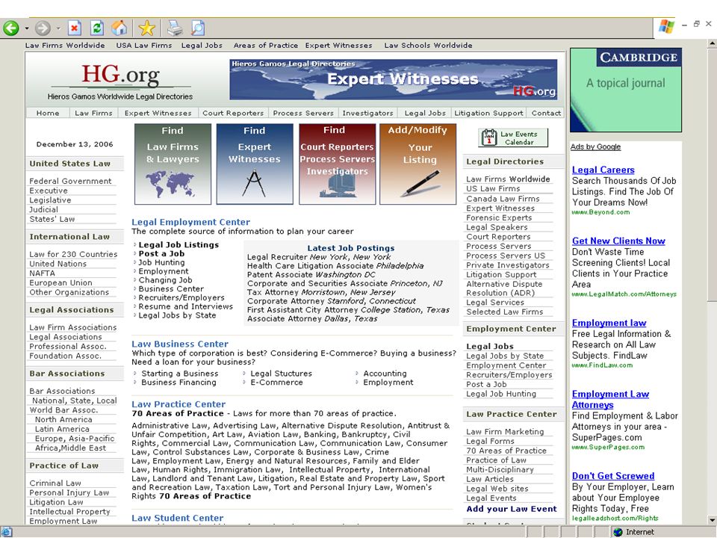Click the Refresh page icon
Viewport: 717px width, 538px height.
[97, 28]
